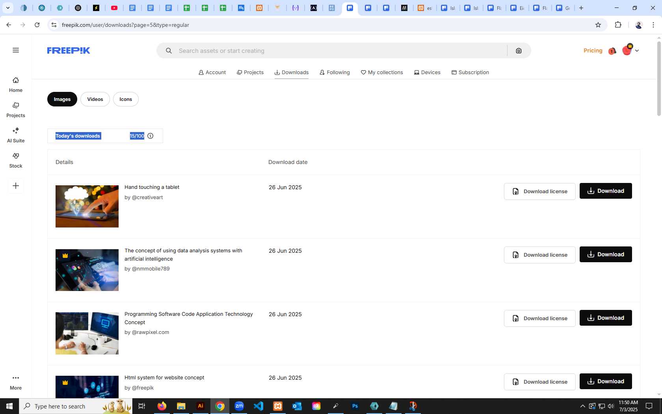Download the data analysis systems image
The height and width of the screenshot is (414, 662).
point(606,254)
